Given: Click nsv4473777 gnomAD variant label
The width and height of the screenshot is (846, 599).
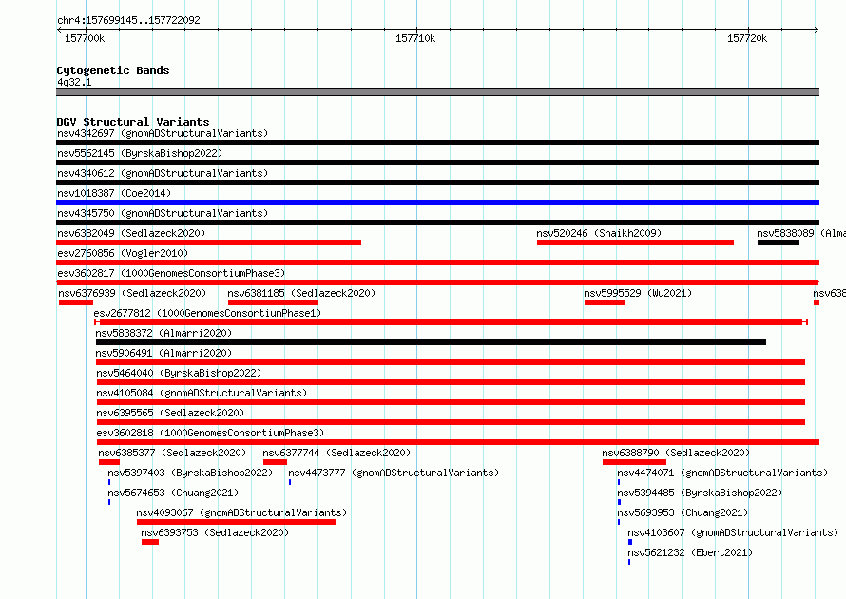Looking at the screenshot, I should [394, 473].
